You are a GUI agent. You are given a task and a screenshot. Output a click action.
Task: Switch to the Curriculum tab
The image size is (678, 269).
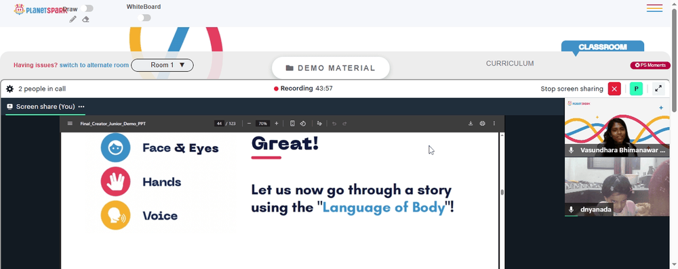tap(510, 64)
